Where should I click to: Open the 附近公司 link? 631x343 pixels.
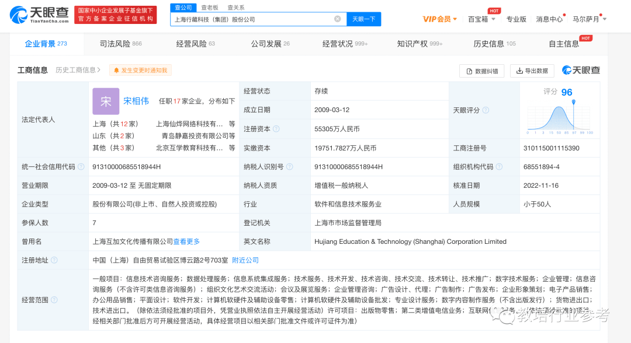(x=245, y=260)
